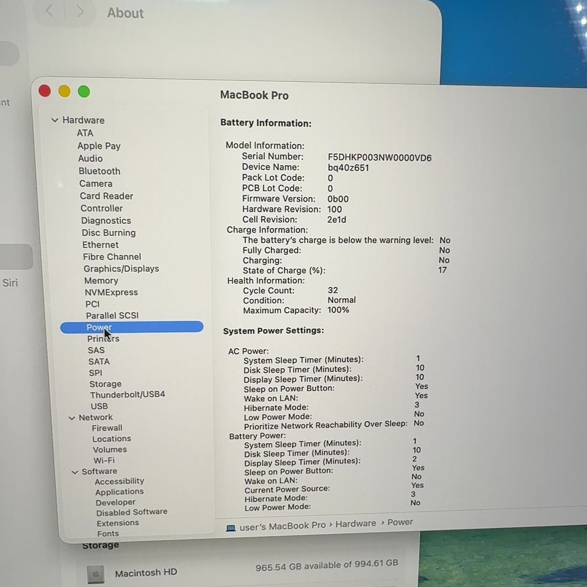Open the Memory hardware entry

101,281
